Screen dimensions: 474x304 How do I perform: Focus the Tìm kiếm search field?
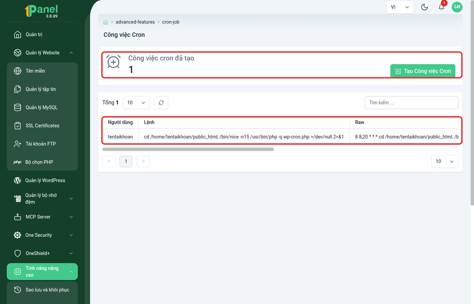pyautogui.click(x=412, y=103)
